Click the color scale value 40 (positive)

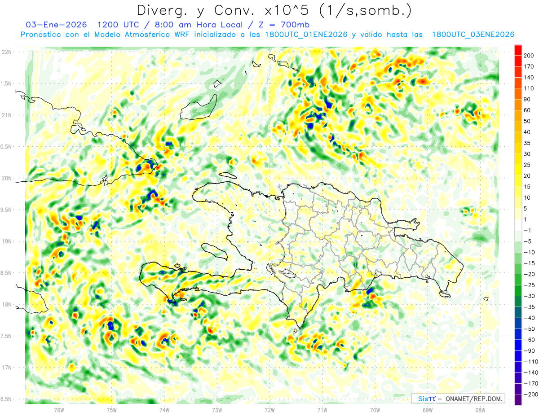tap(528, 132)
